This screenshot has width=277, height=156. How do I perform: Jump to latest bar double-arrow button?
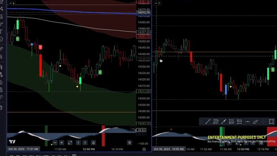[x=129, y=143]
